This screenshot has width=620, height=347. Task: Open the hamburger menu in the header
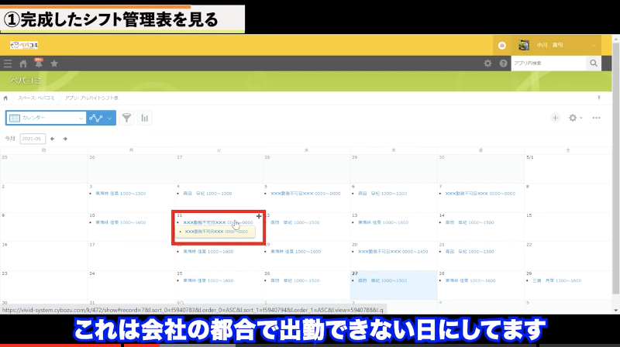(8, 64)
